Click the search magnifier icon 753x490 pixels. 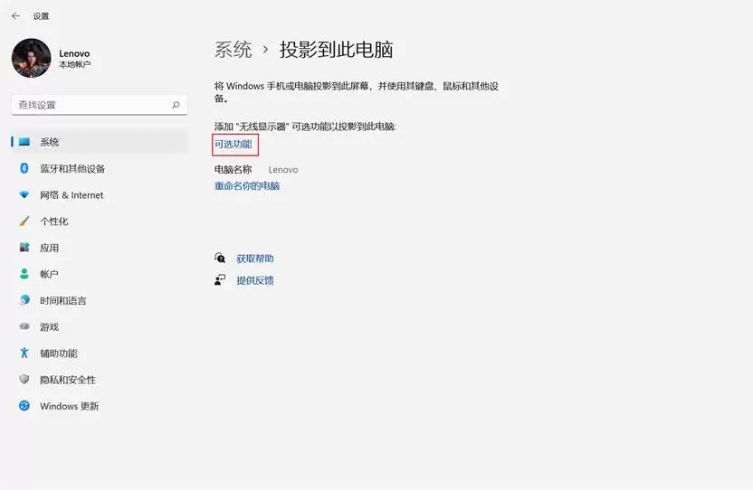pos(176,105)
